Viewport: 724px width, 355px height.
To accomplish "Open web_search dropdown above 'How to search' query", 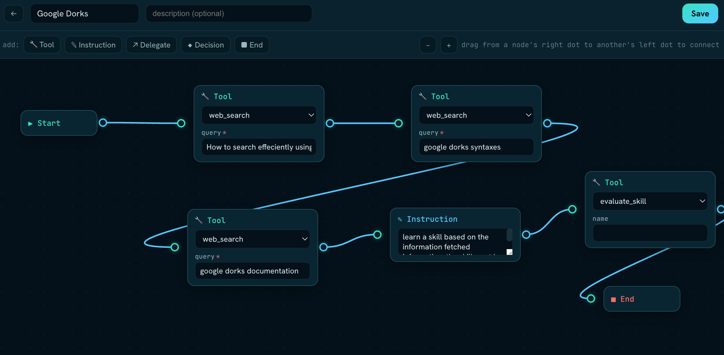I will click(x=259, y=115).
